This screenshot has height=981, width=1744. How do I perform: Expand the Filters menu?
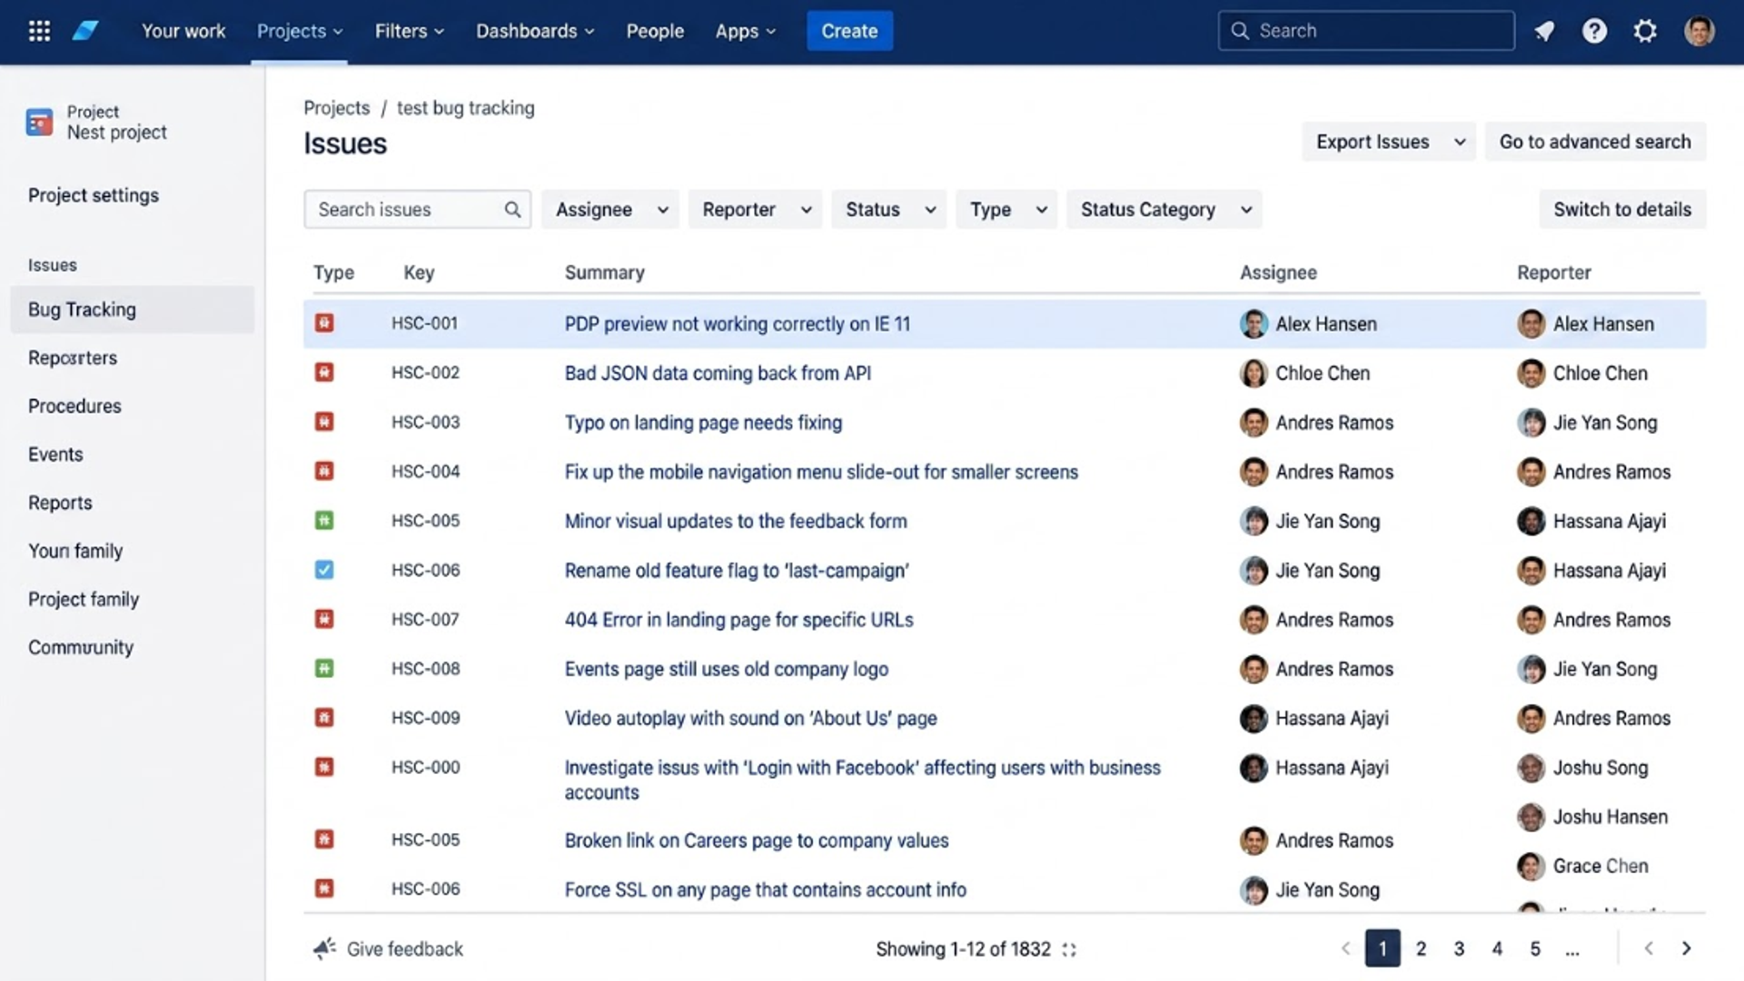tap(410, 31)
